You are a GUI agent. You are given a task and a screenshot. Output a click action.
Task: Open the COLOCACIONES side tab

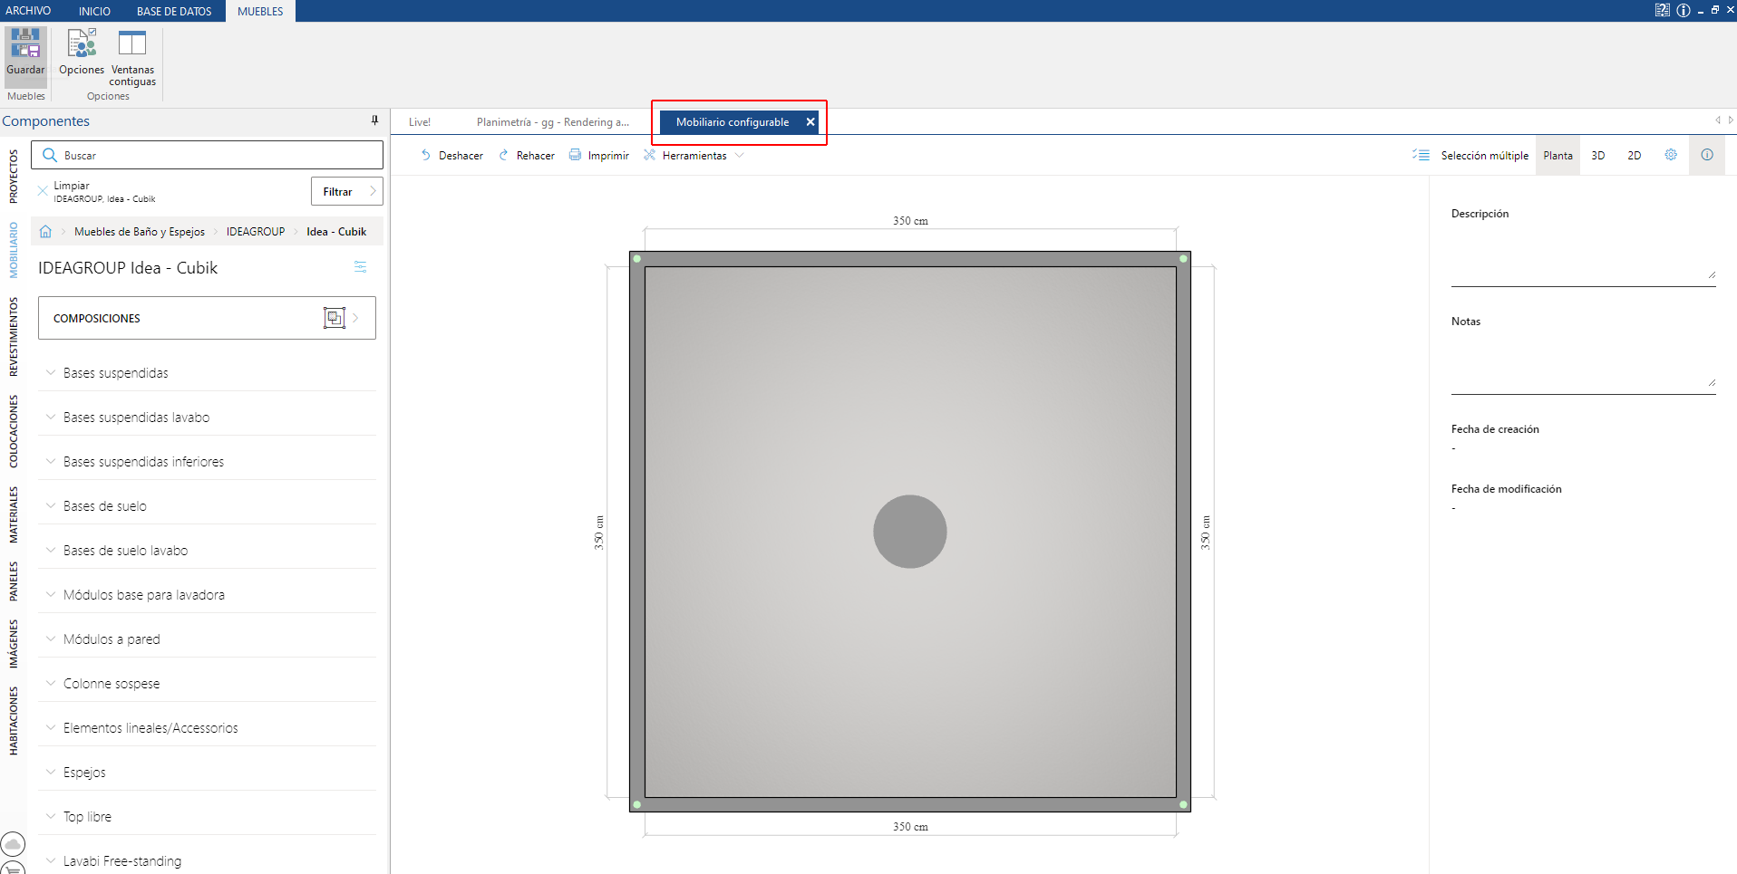pyautogui.click(x=14, y=431)
